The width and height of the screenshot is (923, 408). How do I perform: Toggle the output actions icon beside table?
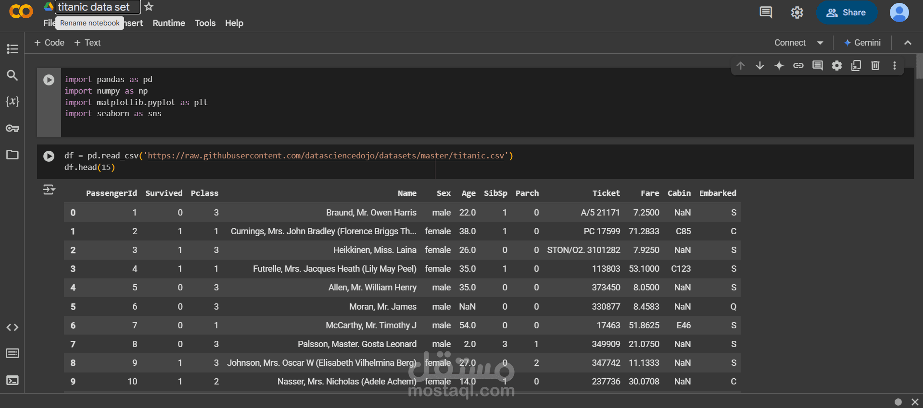point(49,190)
